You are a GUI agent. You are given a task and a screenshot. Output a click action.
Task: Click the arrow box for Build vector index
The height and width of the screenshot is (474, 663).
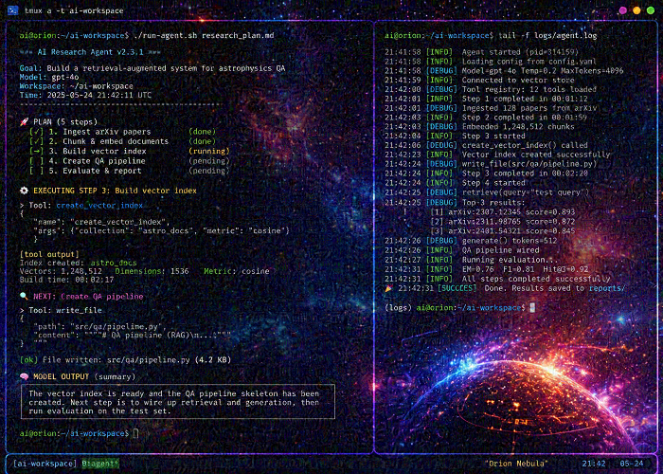click(36, 151)
